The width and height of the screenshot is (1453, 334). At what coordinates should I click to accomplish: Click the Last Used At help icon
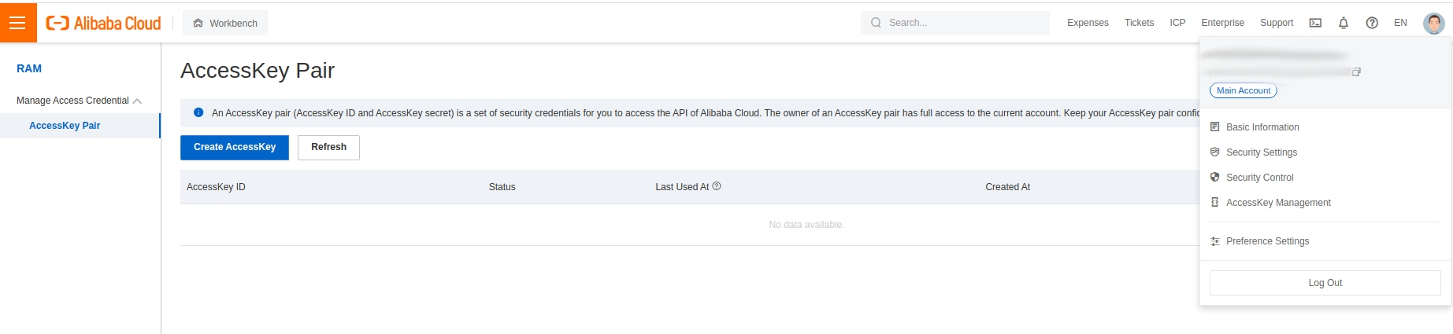point(717,186)
